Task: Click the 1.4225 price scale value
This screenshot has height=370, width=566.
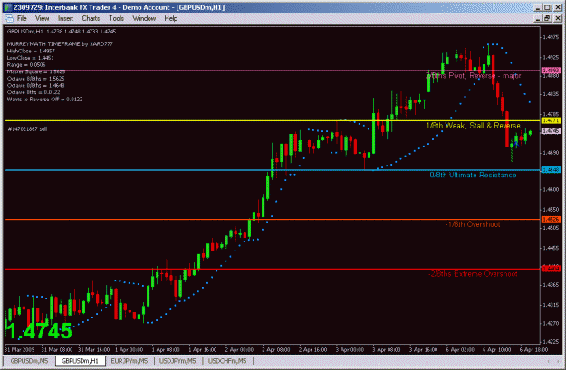Action: [550, 341]
